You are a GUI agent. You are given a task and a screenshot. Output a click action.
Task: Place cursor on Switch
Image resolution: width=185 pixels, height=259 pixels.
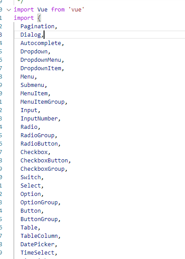[31, 177]
